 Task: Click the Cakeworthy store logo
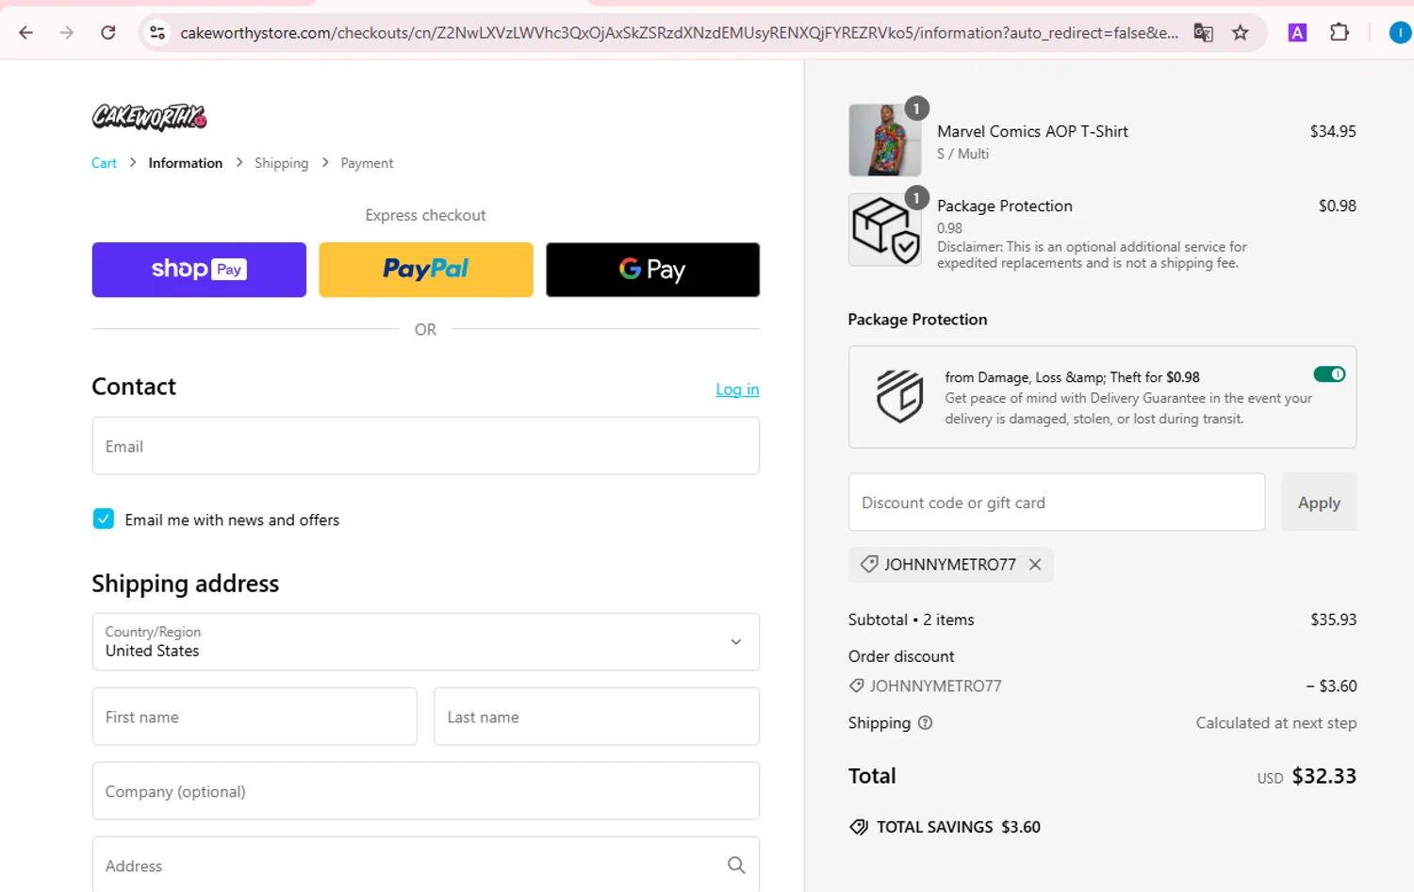[149, 116]
